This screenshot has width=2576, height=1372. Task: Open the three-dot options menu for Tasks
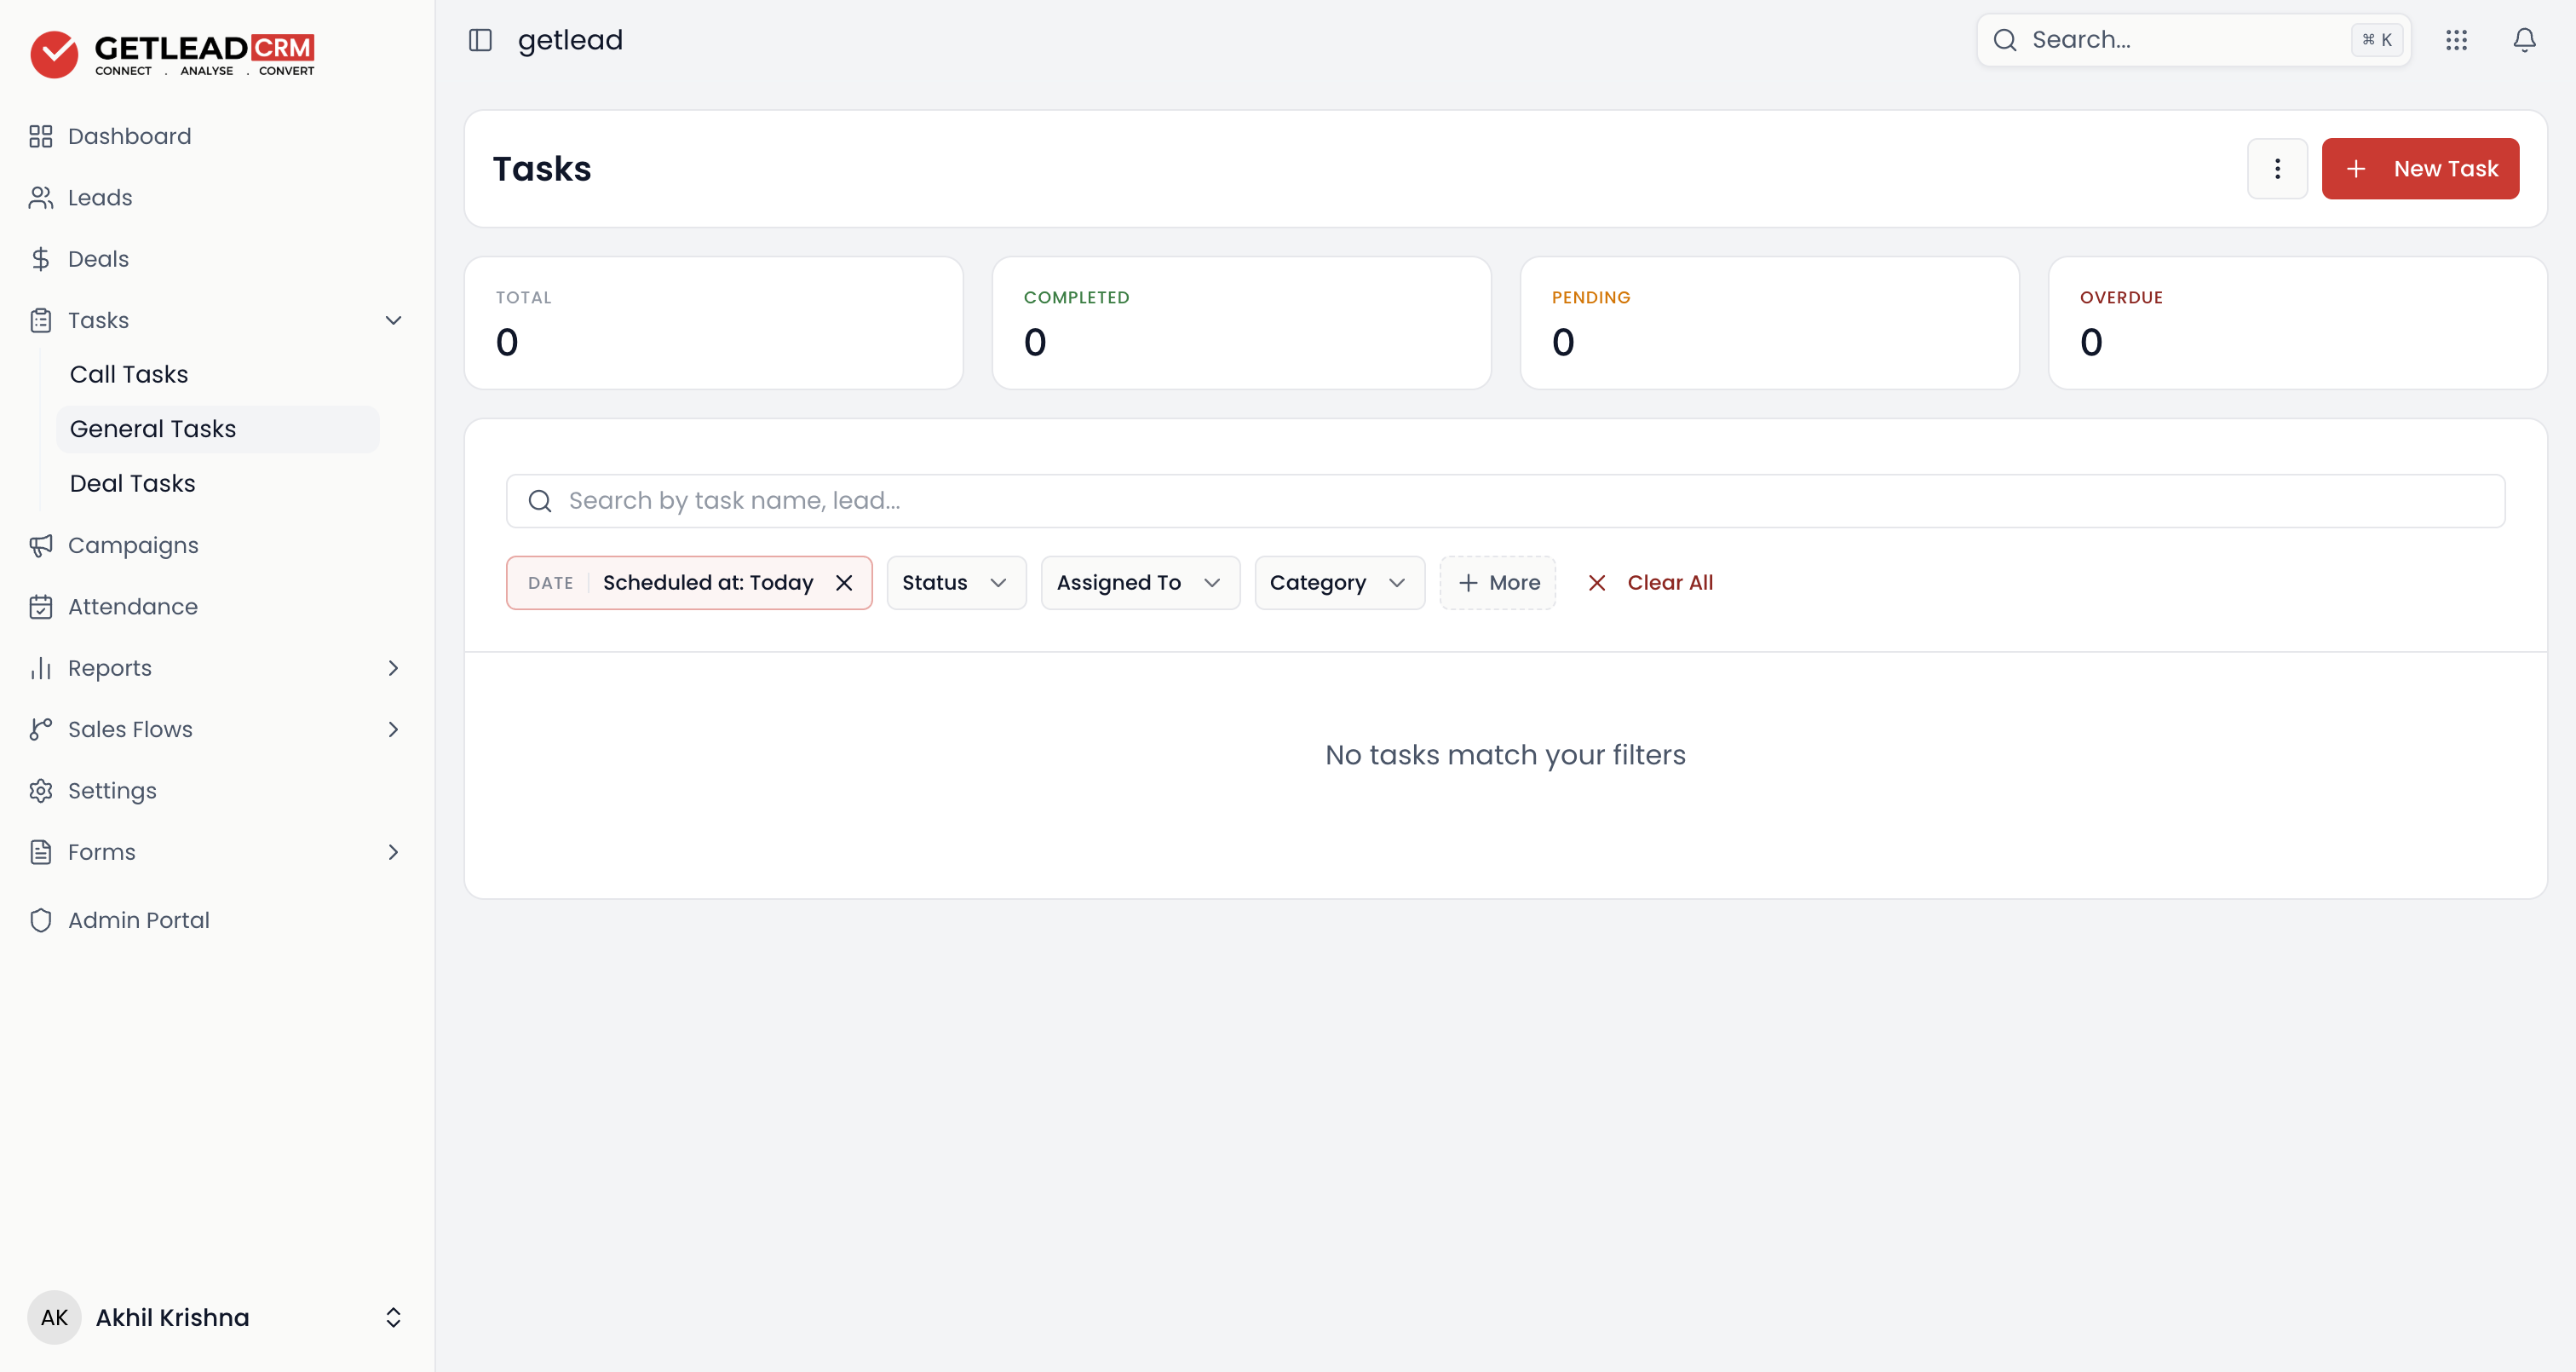click(x=2277, y=168)
